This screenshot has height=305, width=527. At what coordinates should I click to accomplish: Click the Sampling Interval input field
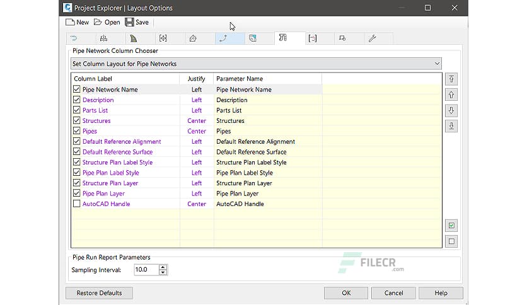point(146,270)
